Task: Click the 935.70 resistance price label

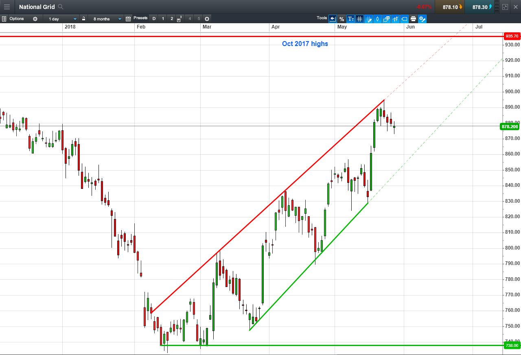Action: click(x=512, y=36)
